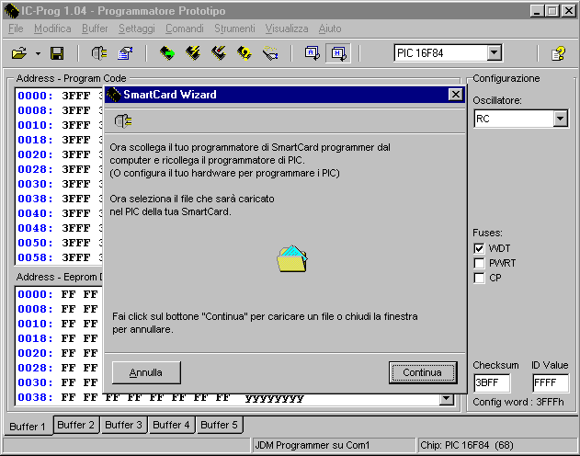
Task: Select the Buffer 1 tab
Action: click(x=28, y=426)
